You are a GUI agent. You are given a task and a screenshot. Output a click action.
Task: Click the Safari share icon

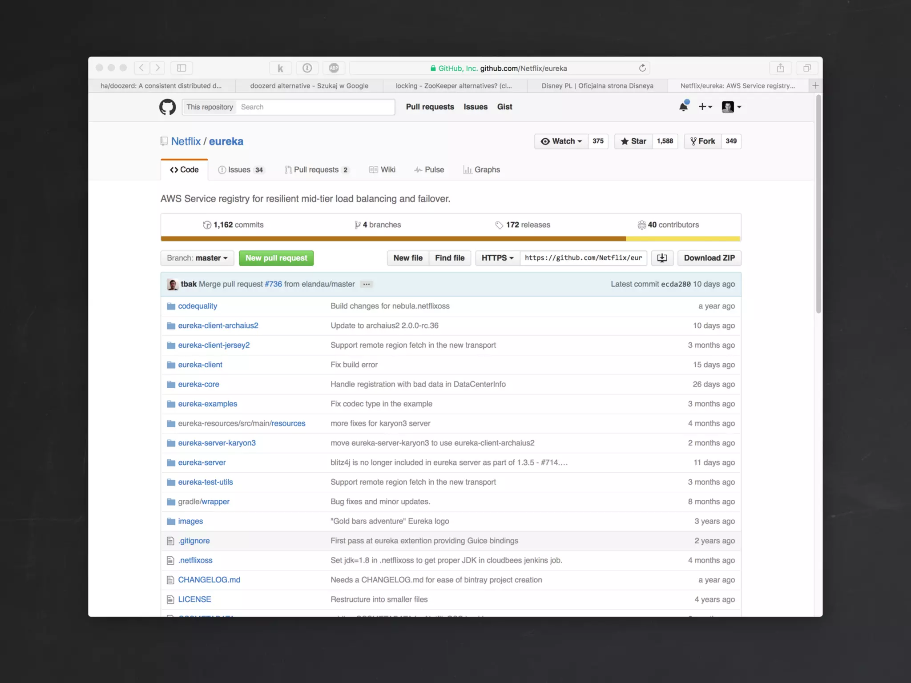coord(780,68)
